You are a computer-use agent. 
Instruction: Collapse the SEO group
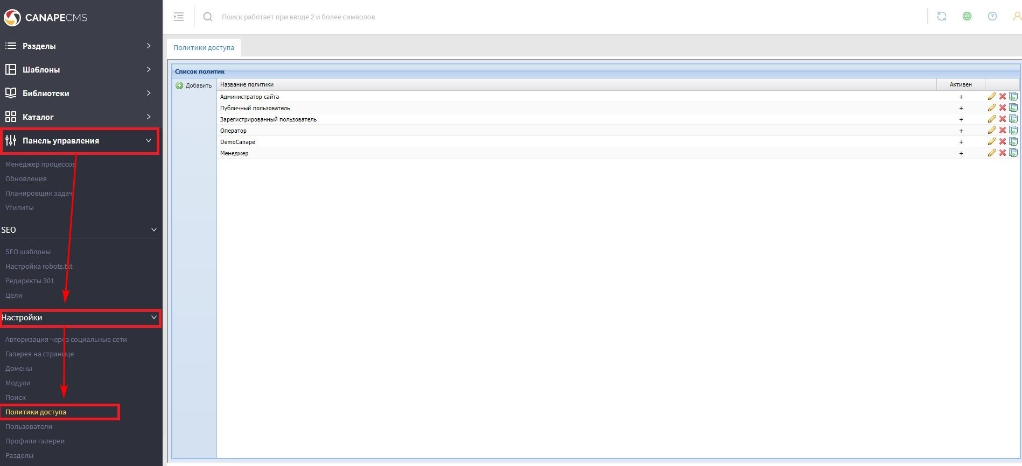coord(80,230)
